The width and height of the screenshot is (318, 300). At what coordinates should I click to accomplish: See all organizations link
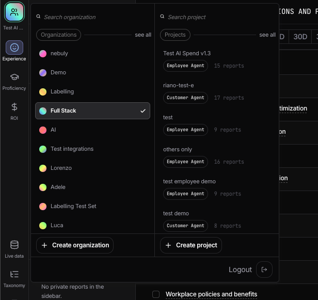[143, 35]
